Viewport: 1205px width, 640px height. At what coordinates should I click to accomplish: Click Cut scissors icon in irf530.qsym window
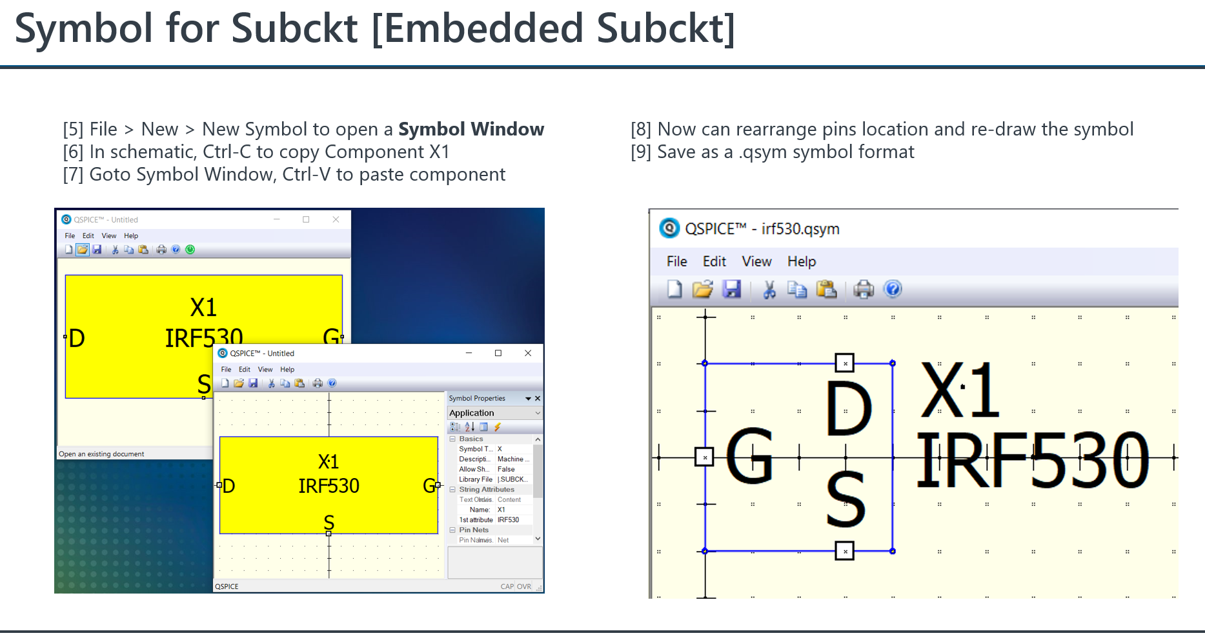pyautogui.click(x=769, y=289)
